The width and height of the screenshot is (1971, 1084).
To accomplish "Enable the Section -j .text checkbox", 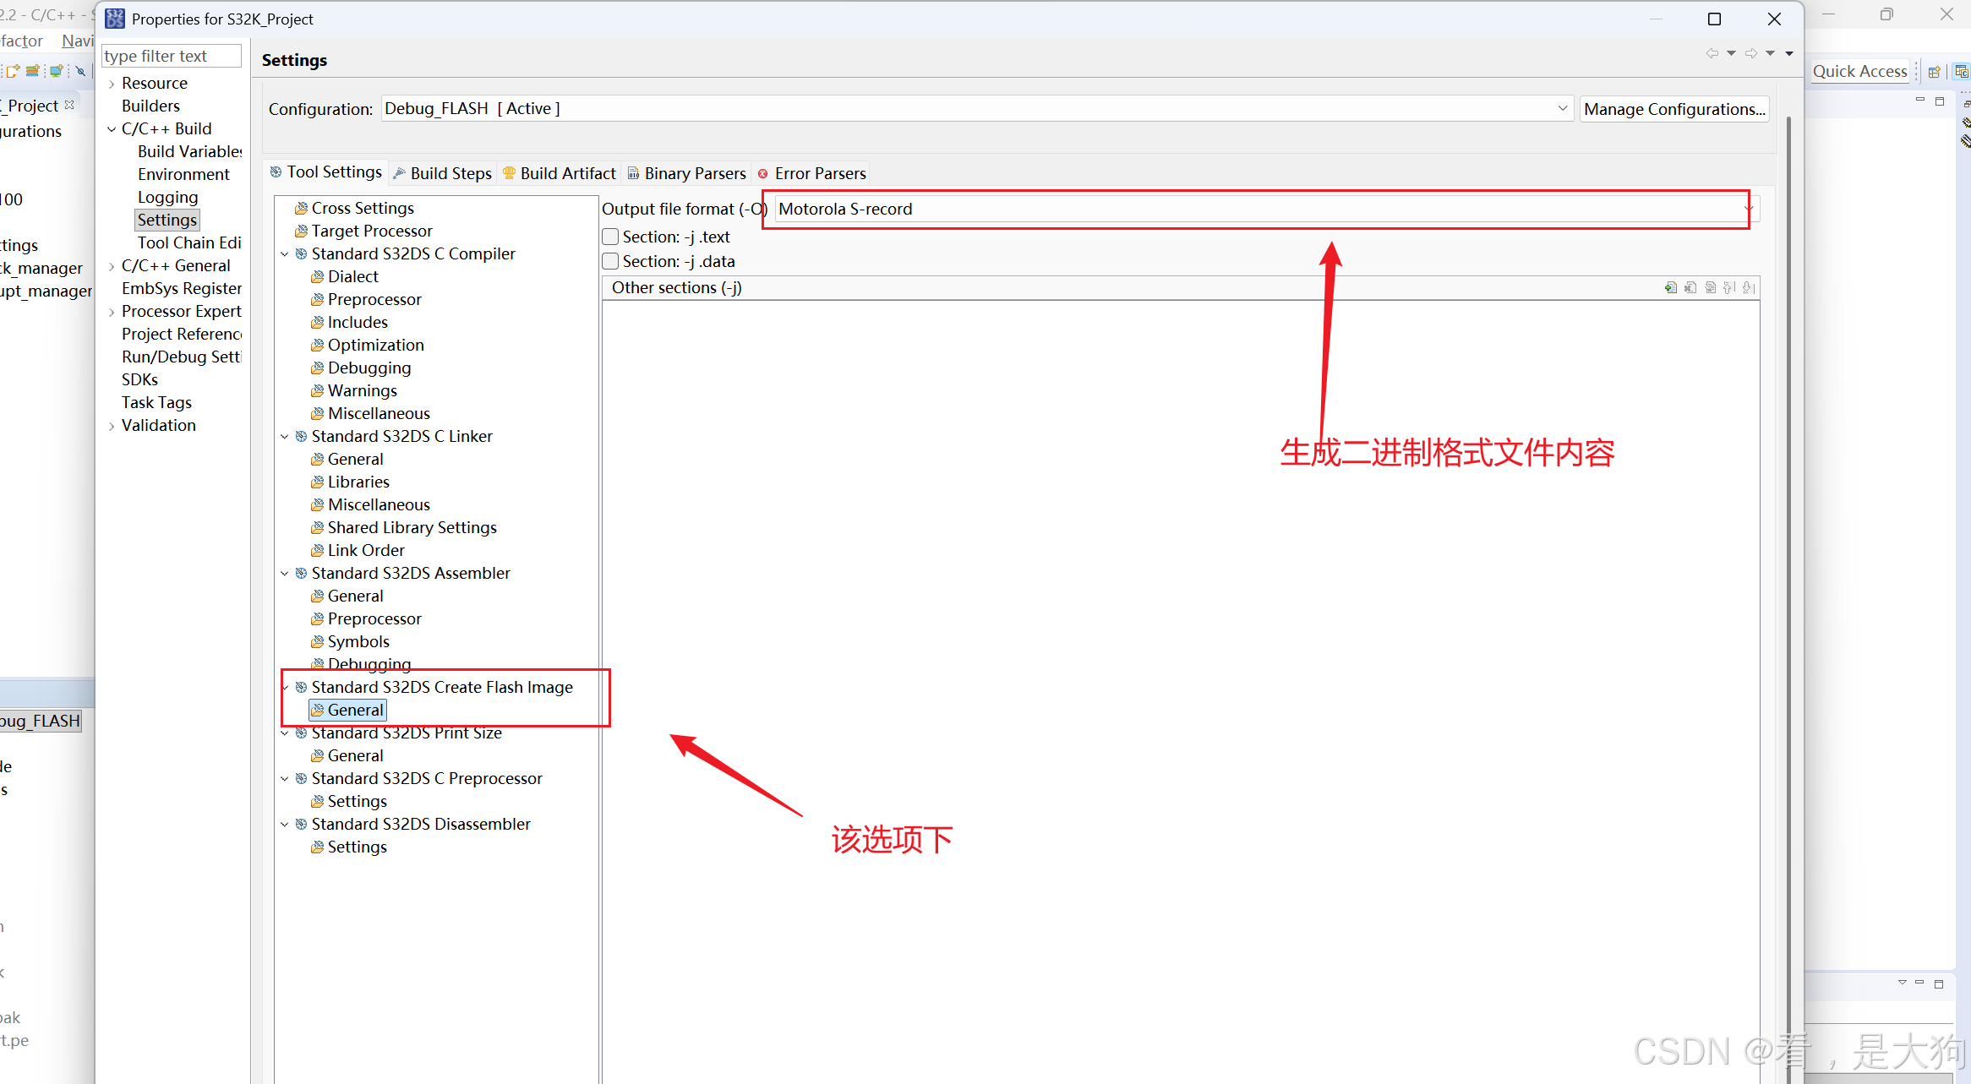I will [611, 237].
